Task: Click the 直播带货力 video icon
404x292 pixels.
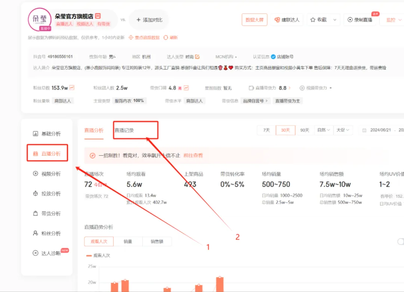Action: coord(251,88)
